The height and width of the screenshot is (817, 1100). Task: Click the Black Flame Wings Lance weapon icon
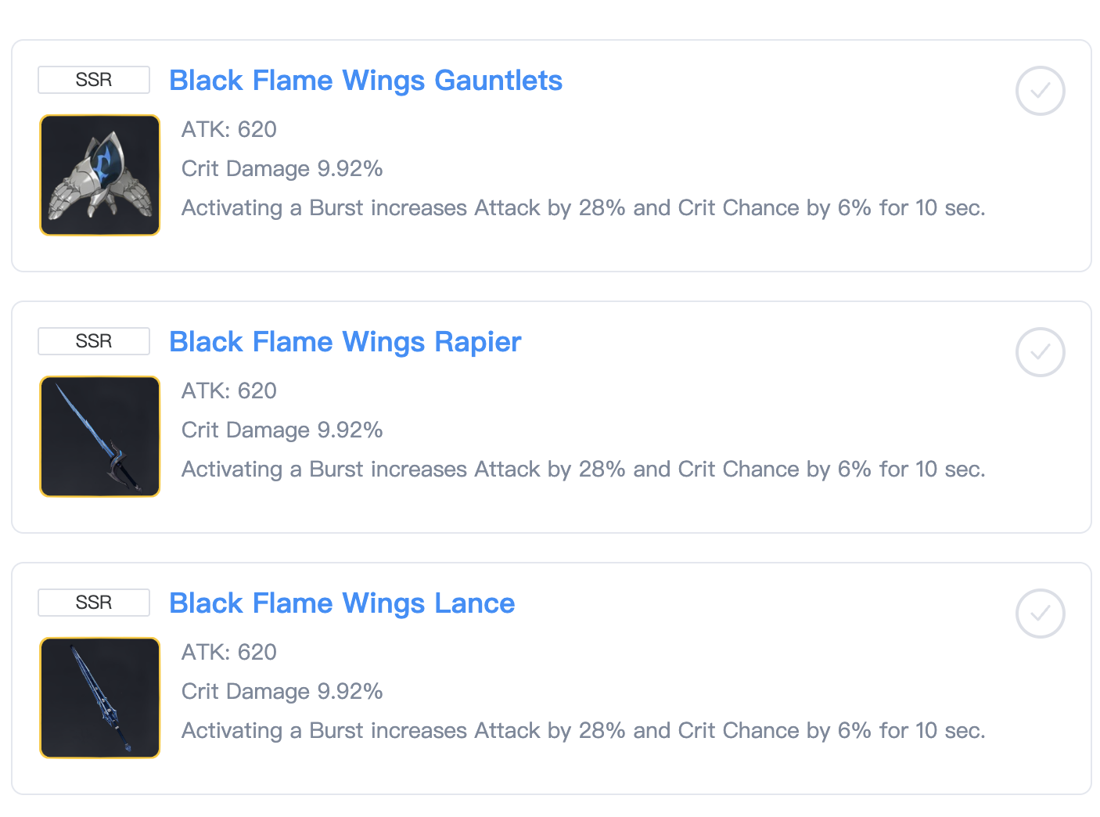coord(99,697)
